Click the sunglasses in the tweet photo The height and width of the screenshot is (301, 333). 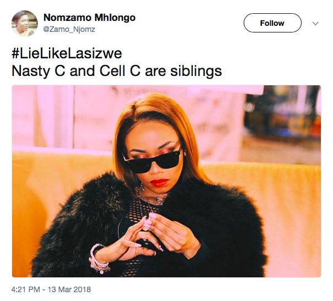153,160
